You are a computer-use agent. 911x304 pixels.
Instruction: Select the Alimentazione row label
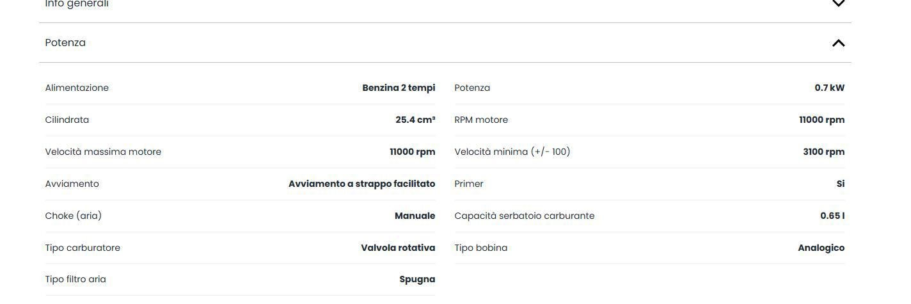[77, 88]
